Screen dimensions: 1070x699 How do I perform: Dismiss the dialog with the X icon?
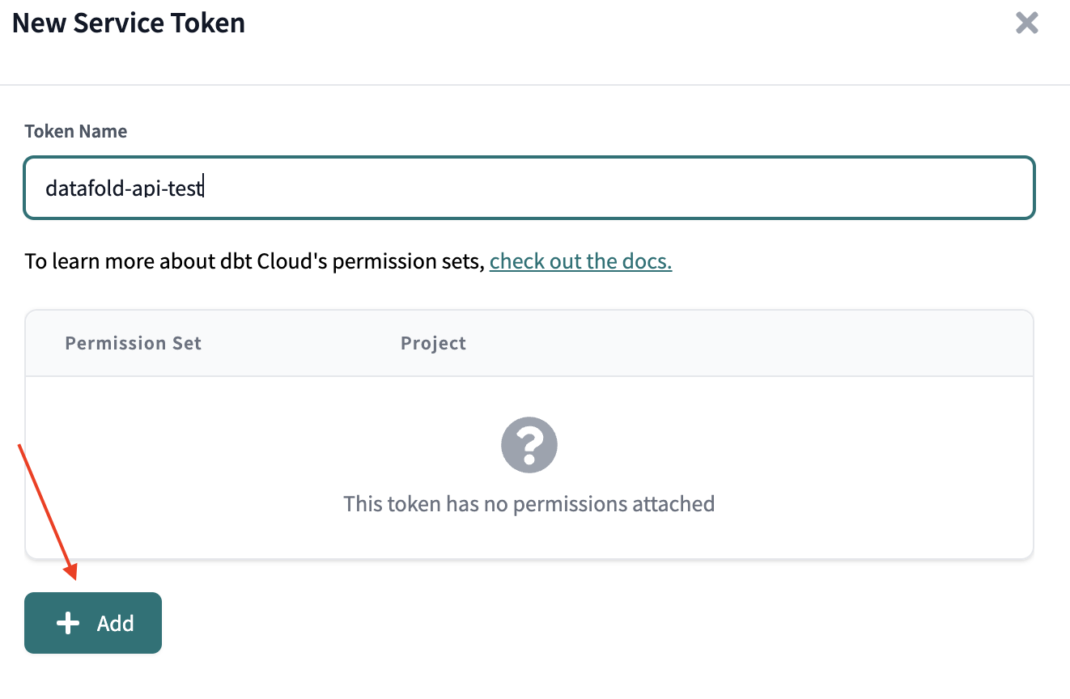[x=1026, y=23]
